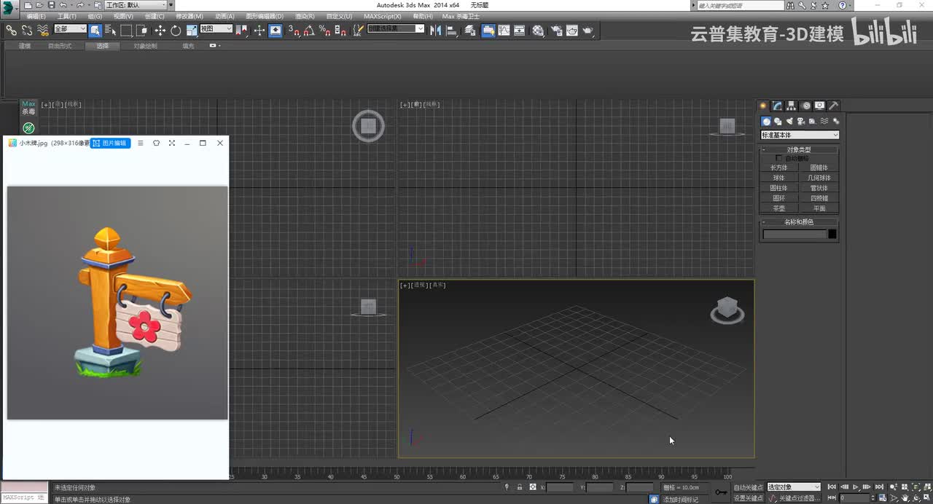Open the Modify panel tab
The image size is (933, 504).
coord(778,106)
